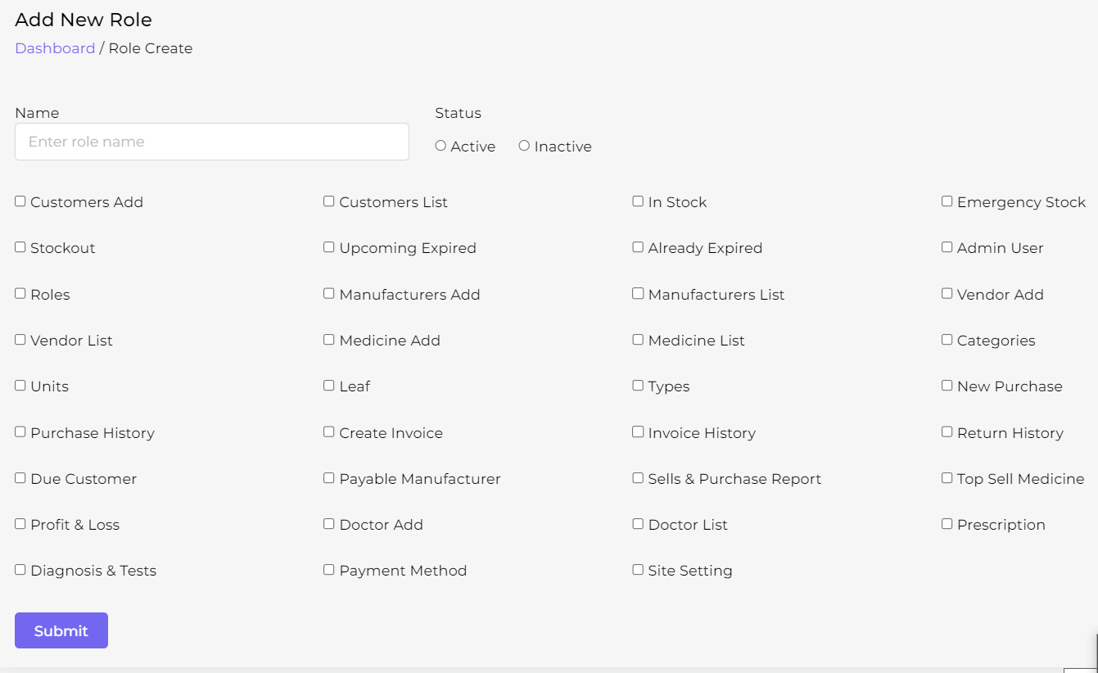
Task: Check the In Stock permission
Action: click(x=638, y=201)
